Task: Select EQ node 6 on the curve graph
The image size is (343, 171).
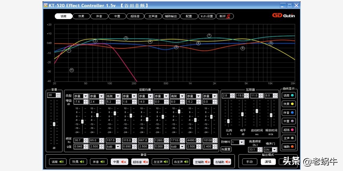Action: click(x=198, y=43)
